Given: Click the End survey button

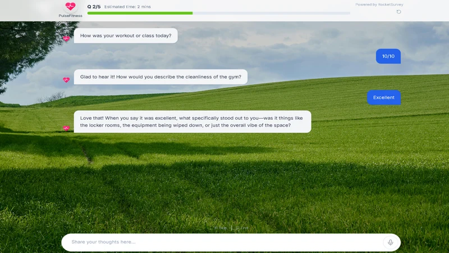Looking at the screenshot, I should point(242,228).
